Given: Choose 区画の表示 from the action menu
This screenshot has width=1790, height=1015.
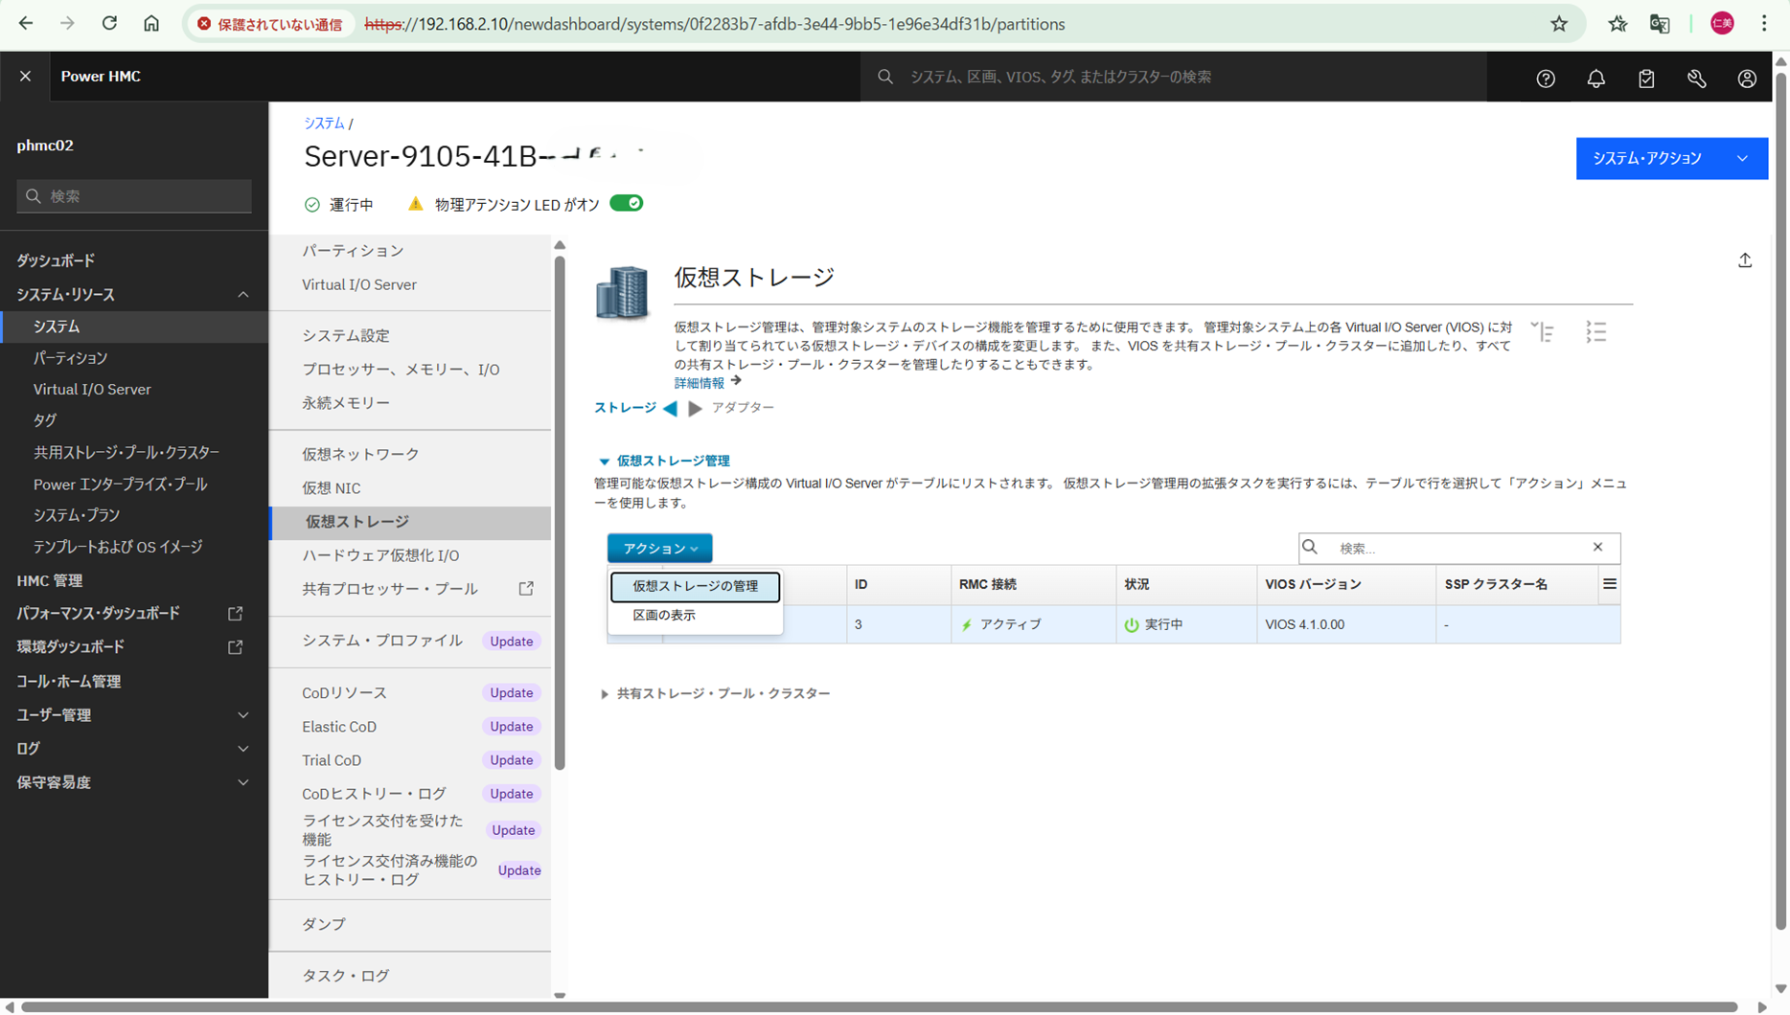Looking at the screenshot, I should point(665,615).
